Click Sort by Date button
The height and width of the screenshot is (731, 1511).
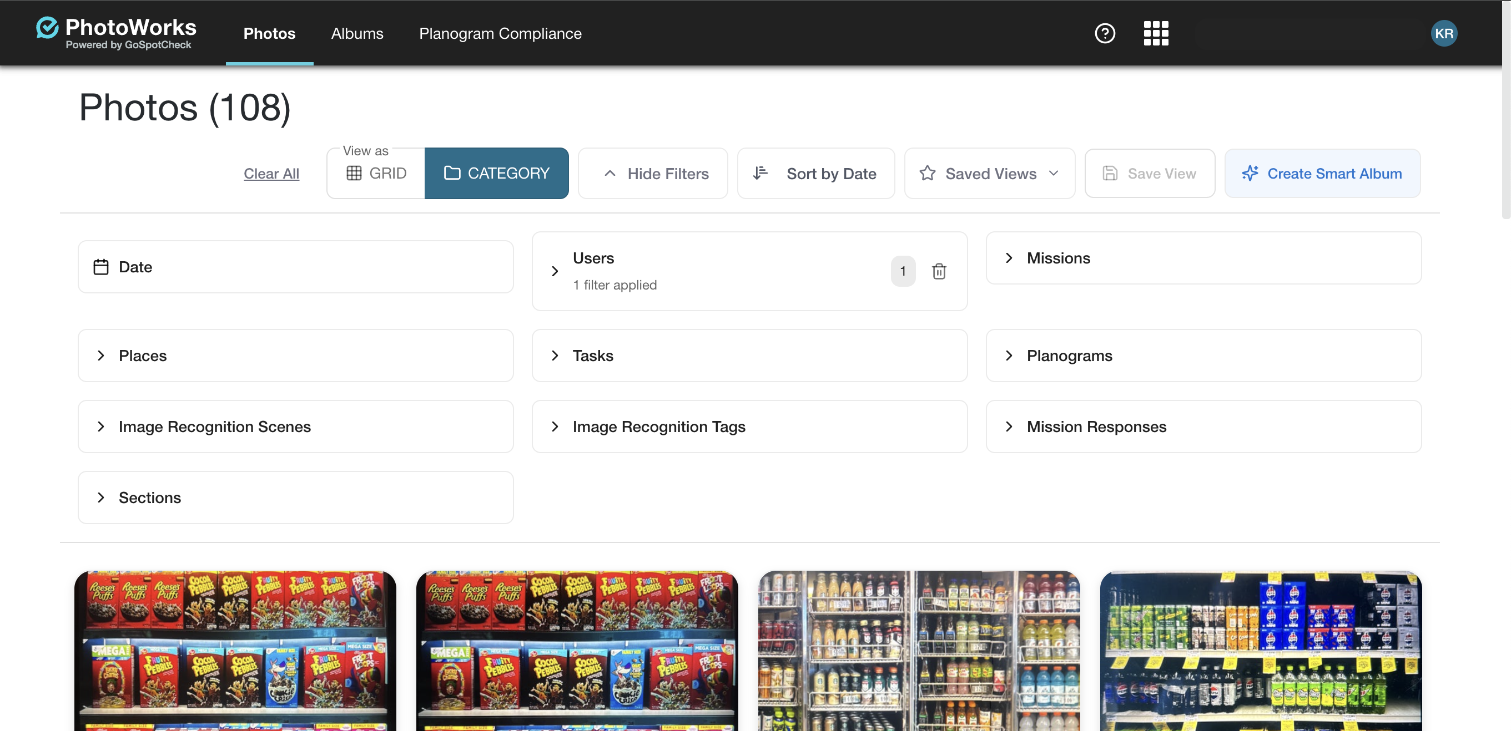[815, 173]
